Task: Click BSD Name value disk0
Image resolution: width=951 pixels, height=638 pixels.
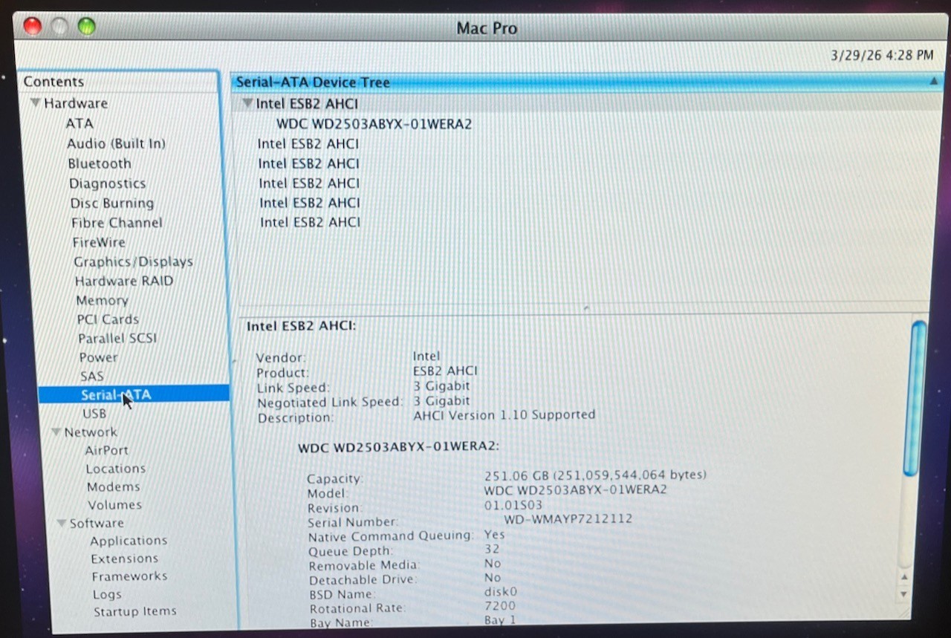Action: [500, 592]
